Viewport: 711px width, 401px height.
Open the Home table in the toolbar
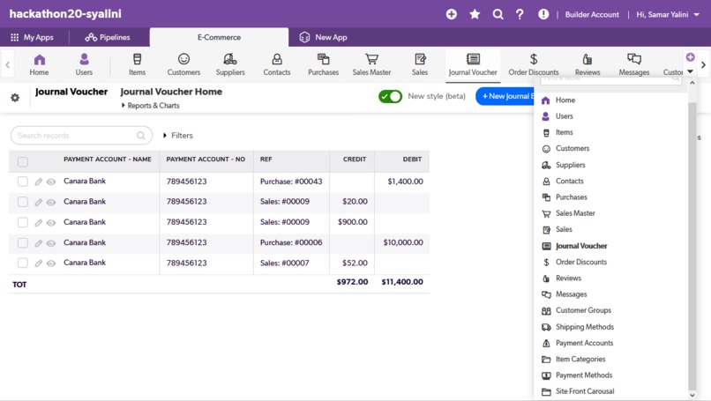40,64
